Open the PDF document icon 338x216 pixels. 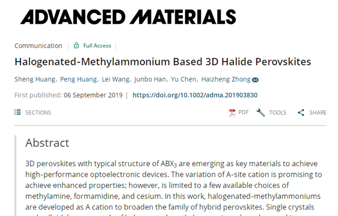tap(231, 112)
